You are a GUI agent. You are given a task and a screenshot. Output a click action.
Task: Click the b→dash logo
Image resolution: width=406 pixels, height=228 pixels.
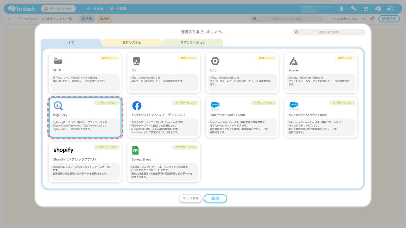click(x=21, y=9)
